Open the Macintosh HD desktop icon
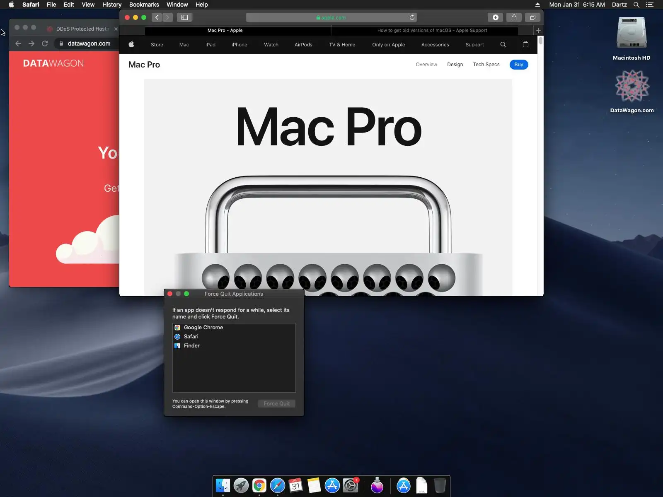 [632, 39]
